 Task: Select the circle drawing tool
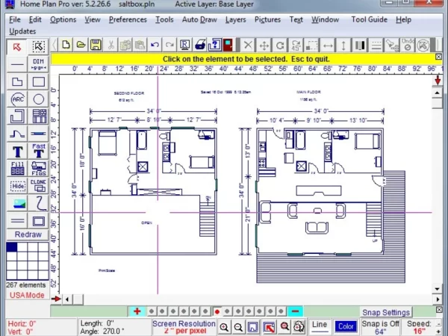click(x=38, y=99)
